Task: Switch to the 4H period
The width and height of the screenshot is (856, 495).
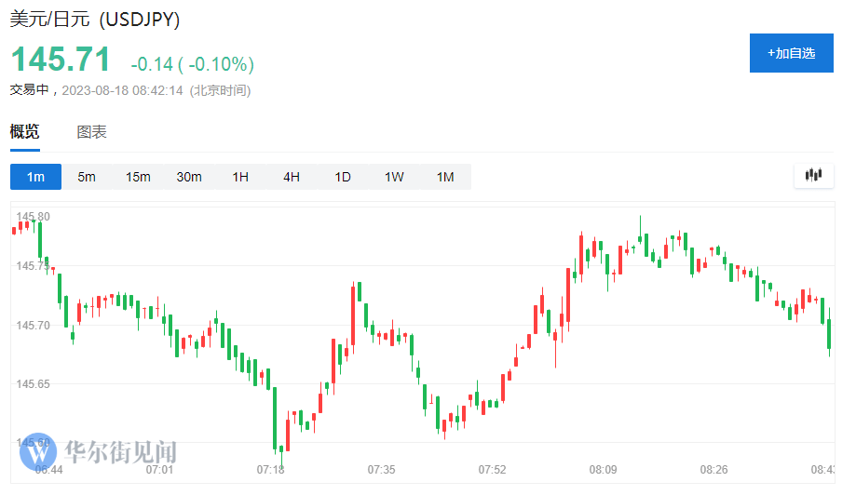Action: pos(292,177)
